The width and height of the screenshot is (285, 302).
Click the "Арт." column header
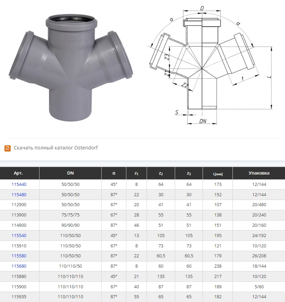pyautogui.click(x=19, y=173)
